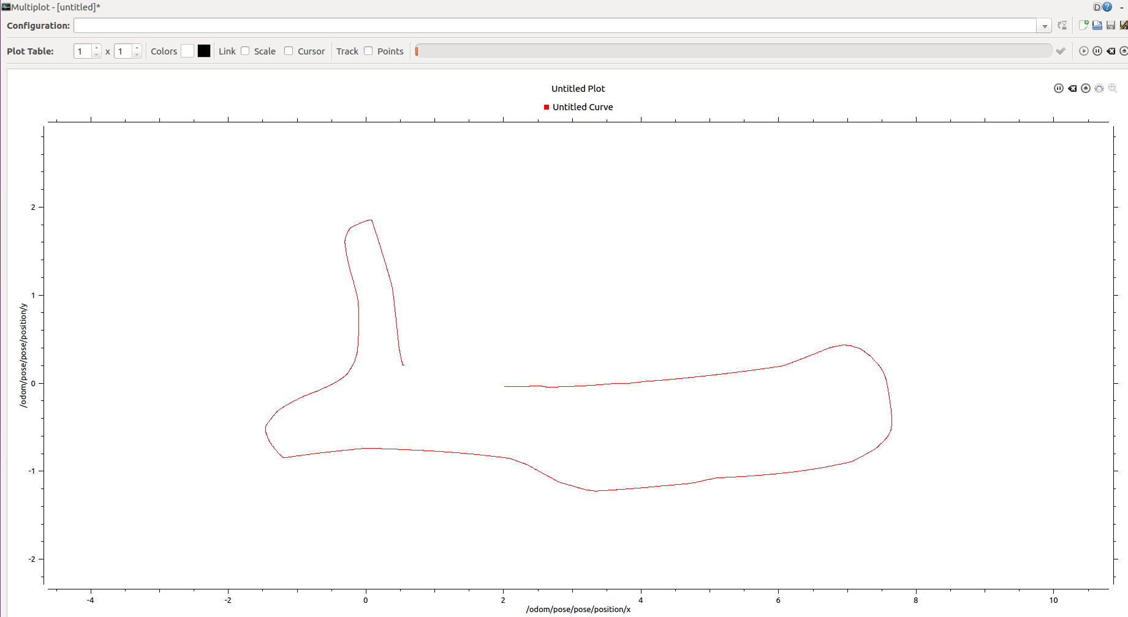
Task: Enable the Points checkbox
Action: (368, 51)
